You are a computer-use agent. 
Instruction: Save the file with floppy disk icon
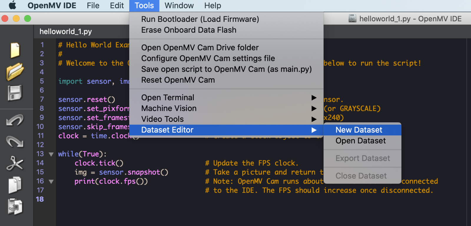pos(15,93)
